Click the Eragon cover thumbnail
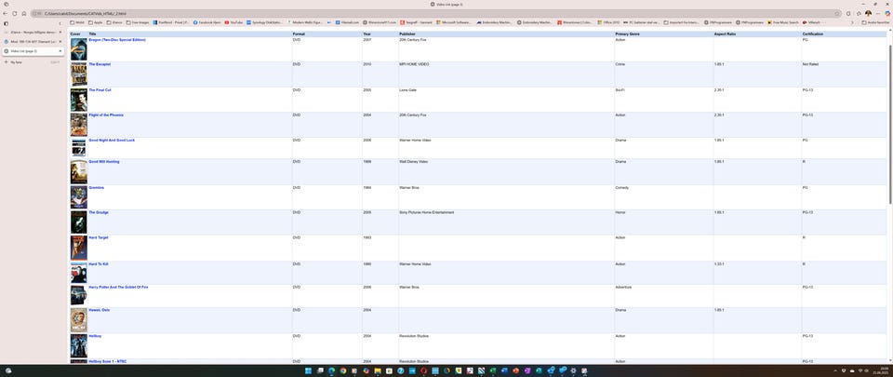This screenshot has height=377, width=893. [x=78, y=49]
